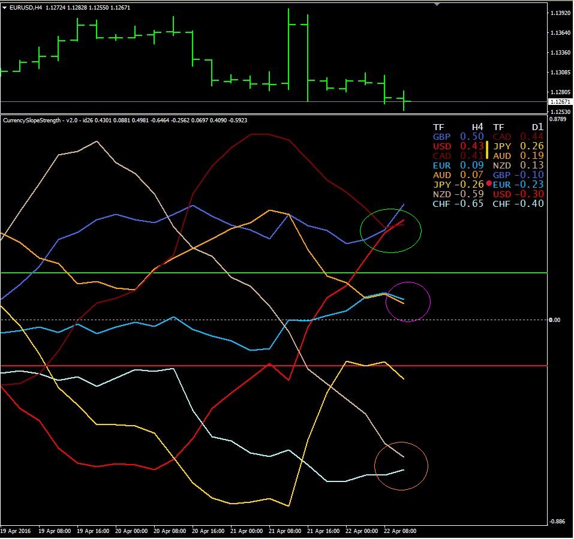Click the JPY D1 value 0.26

[532, 146]
